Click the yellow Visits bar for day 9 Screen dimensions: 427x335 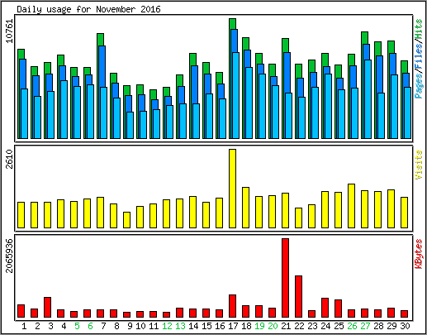(126, 220)
